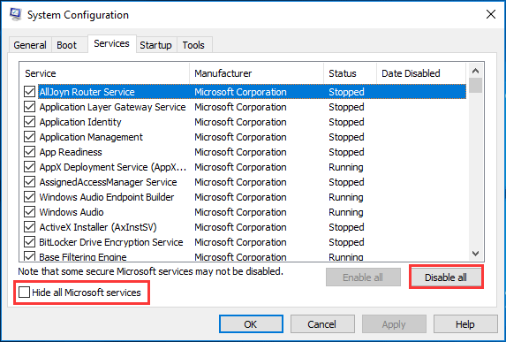Click the scrollbar up arrow
This screenshot has height=342, width=506.
click(x=475, y=71)
